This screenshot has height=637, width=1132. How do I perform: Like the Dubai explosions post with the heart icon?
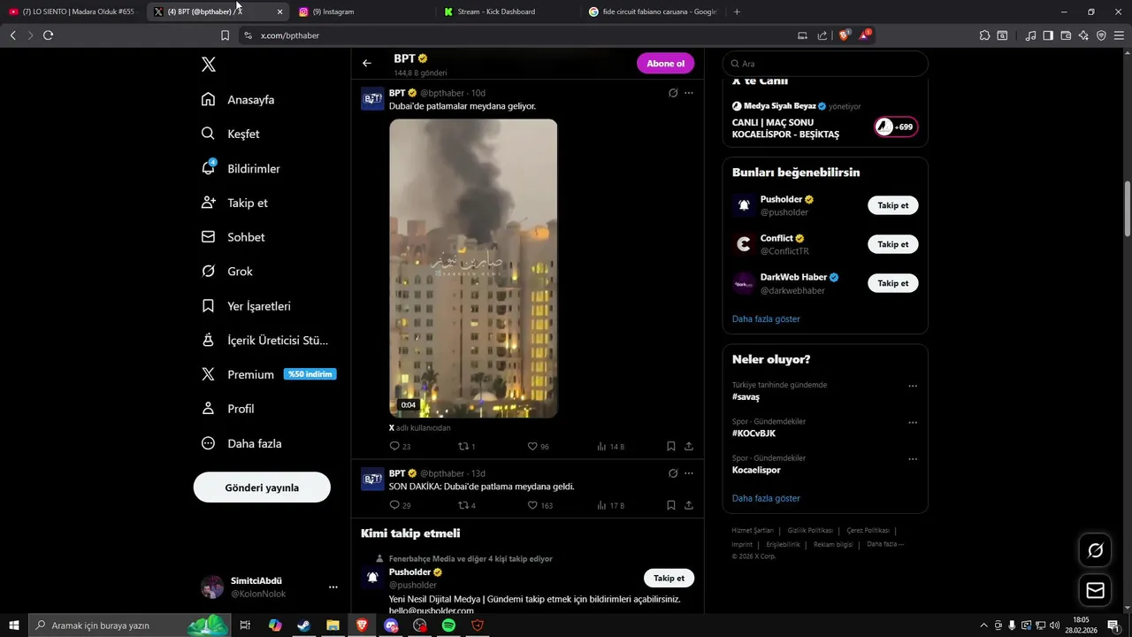tap(532, 446)
